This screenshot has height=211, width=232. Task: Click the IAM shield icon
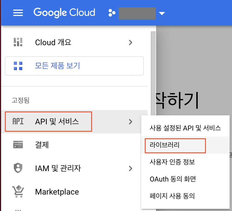click(18, 168)
